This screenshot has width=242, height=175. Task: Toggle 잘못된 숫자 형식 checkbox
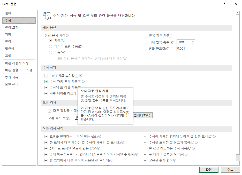(145, 160)
